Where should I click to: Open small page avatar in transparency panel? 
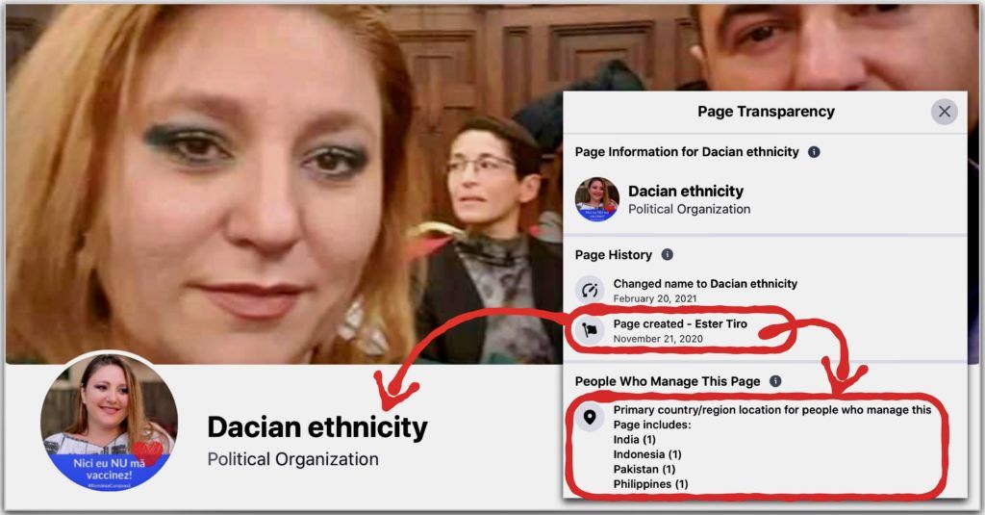[x=596, y=199]
